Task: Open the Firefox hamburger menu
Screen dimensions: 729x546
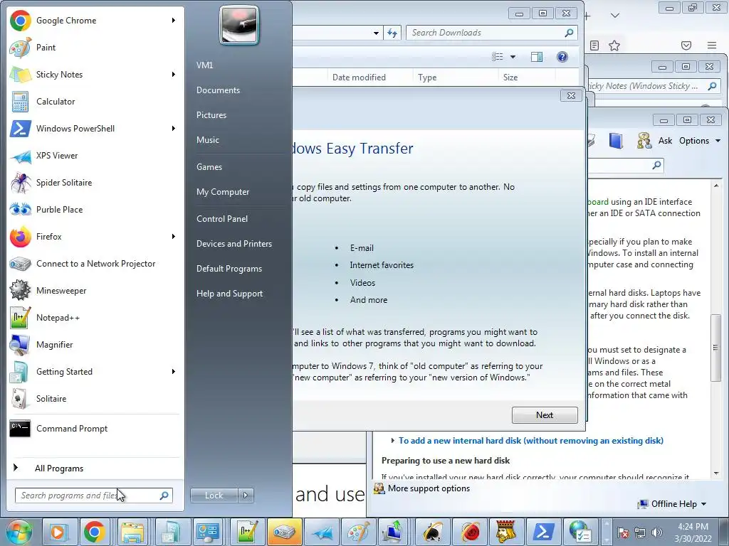Action: (712, 45)
